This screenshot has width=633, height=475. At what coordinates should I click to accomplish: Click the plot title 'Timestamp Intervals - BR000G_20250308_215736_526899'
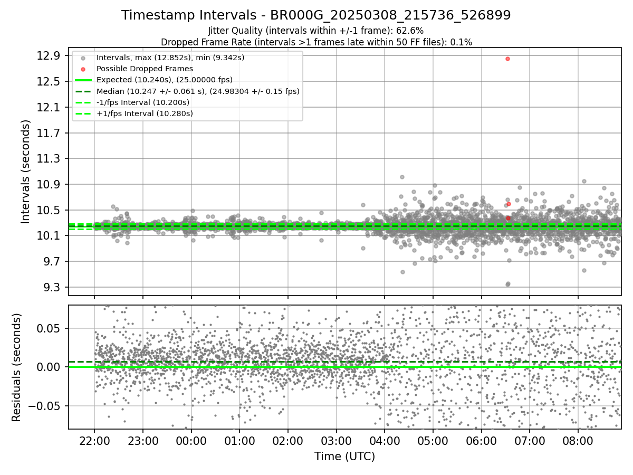(316, 15)
